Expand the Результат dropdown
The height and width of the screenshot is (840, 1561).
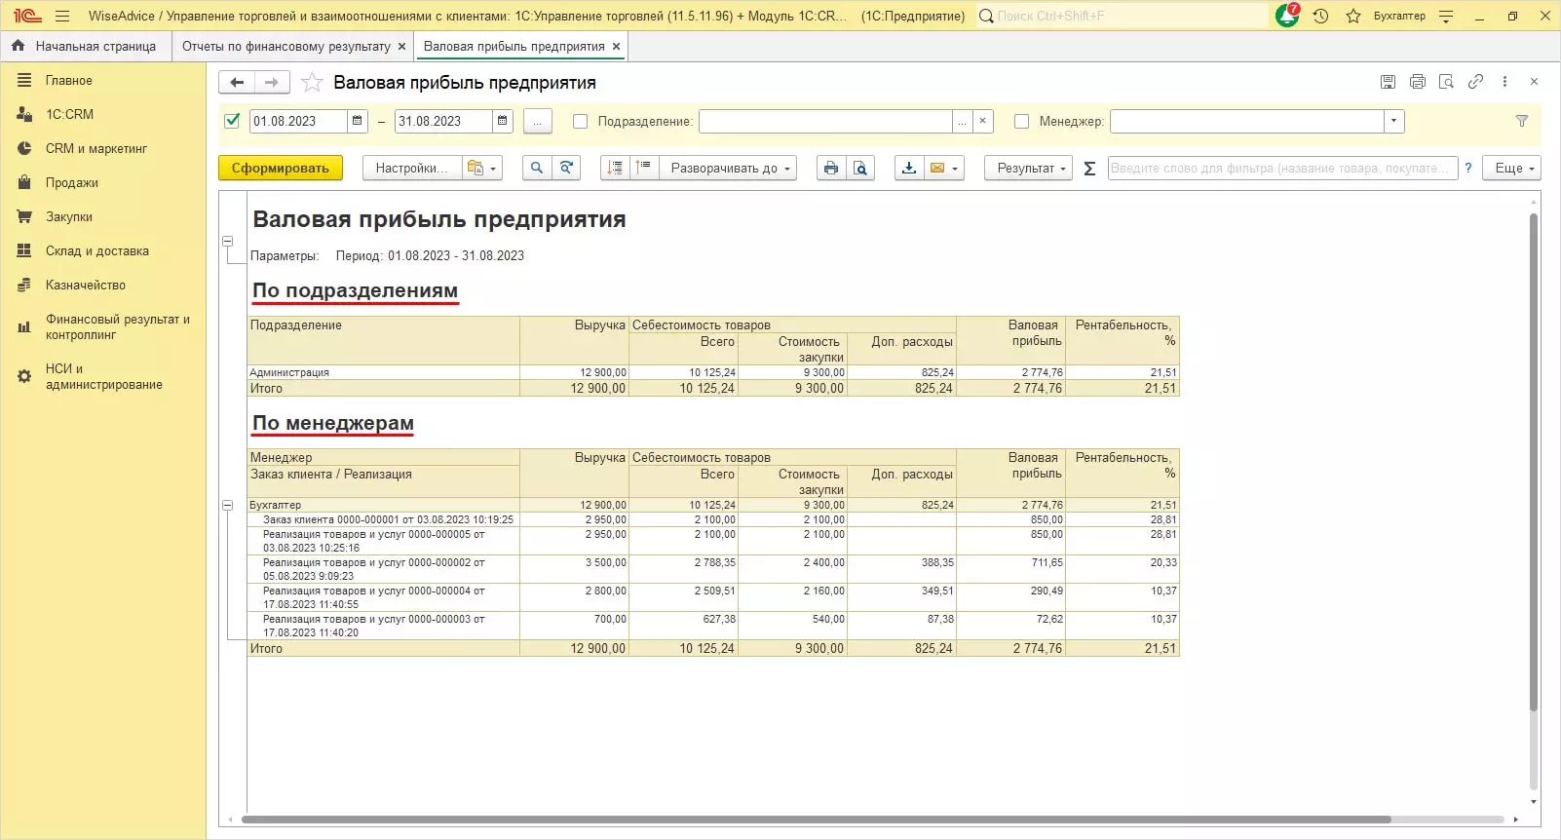click(1028, 169)
